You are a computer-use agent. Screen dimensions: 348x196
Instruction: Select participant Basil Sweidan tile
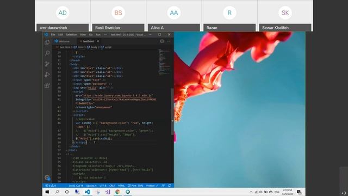(119, 16)
